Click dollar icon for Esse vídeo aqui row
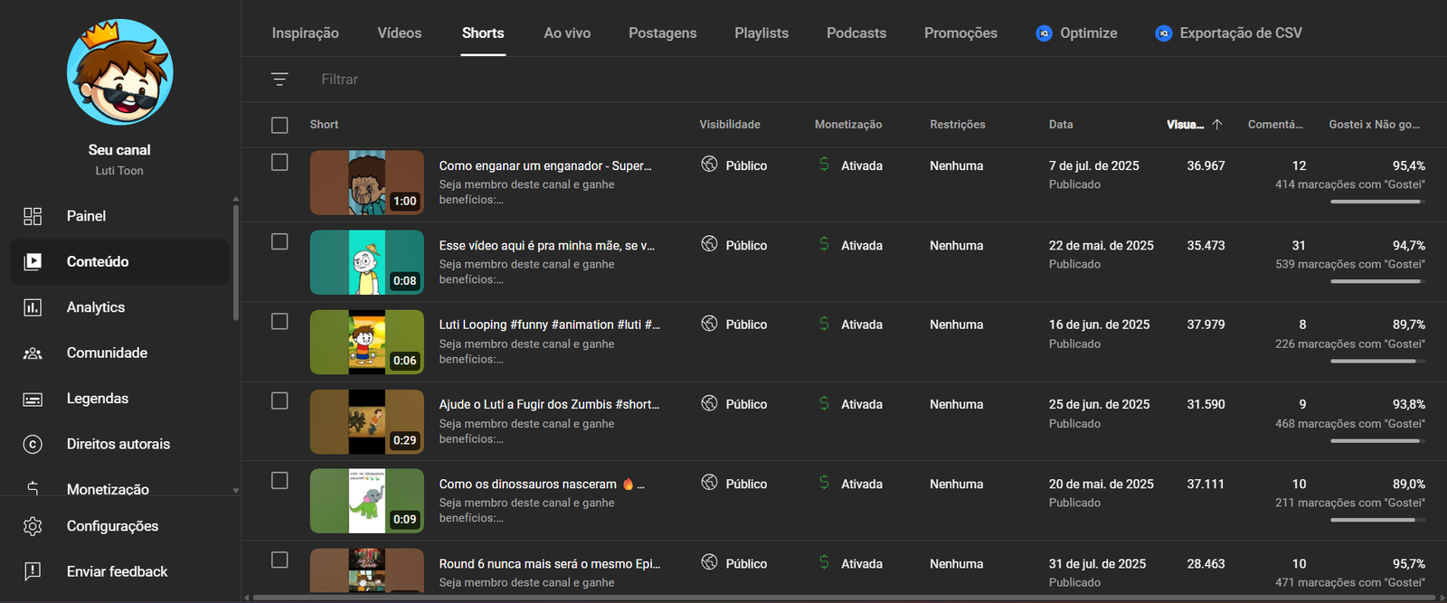The height and width of the screenshot is (603, 1447). pyautogui.click(x=824, y=244)
